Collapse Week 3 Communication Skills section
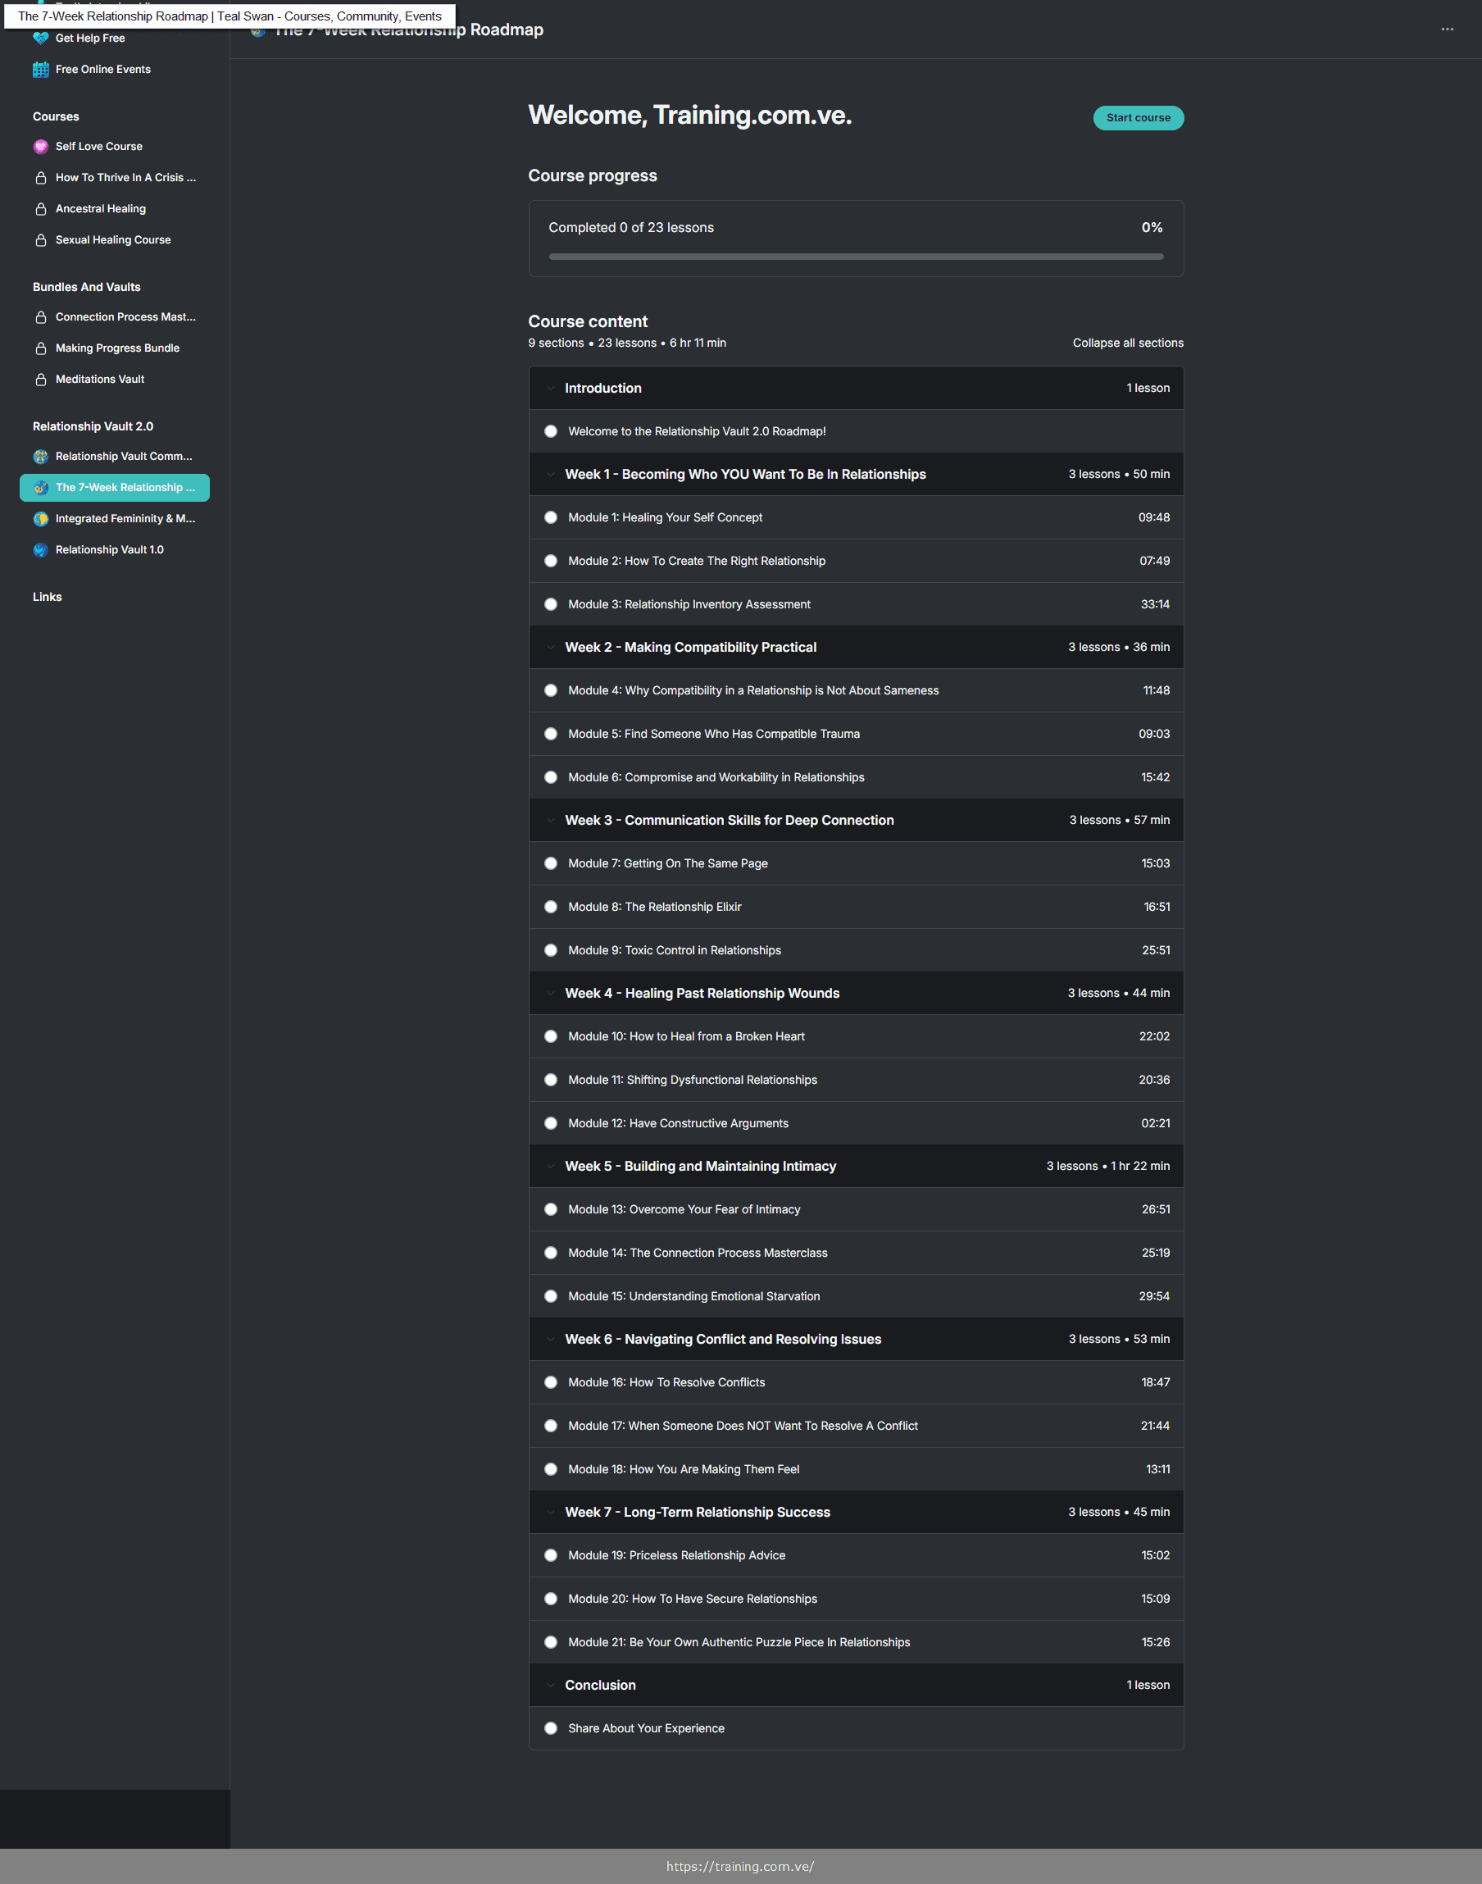 pos(550,820)
